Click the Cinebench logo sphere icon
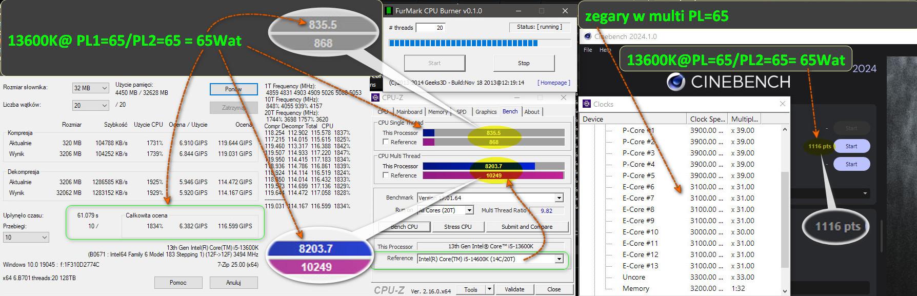The height and width of the screenshot is (296, 917). tap(676, 82)
